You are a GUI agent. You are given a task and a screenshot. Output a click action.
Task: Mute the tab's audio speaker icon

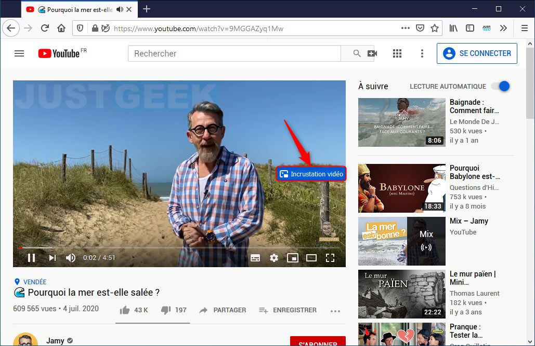[x=120, y=9]
